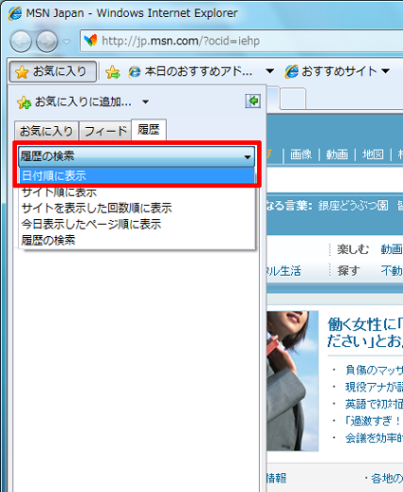Screen dimensions: 403x492
Task: Click the 銀座どうぶつ園 trending link
Action: 353,206
